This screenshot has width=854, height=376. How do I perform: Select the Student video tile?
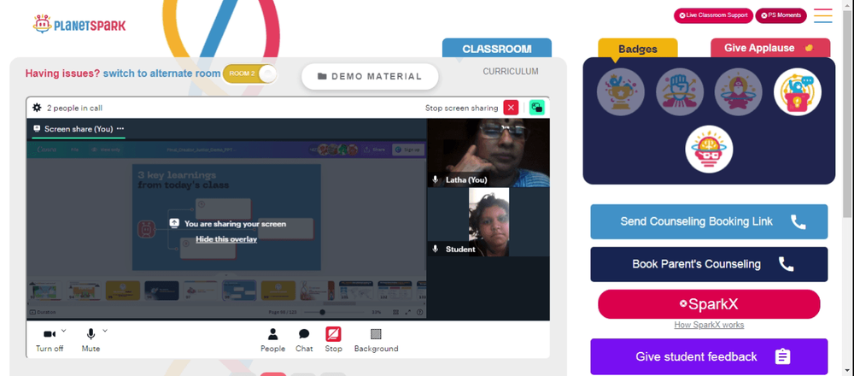click(x=488, y=222)
